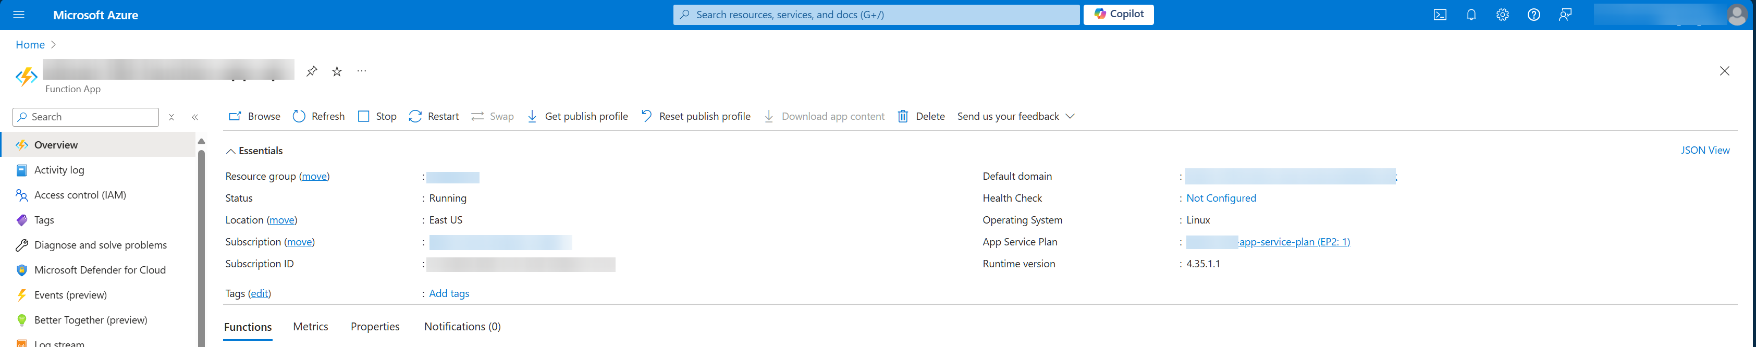Click move link for Subscription
The width and height of the screenshot is (1756, 347).
pyautogui.click(x=299, y=242)
